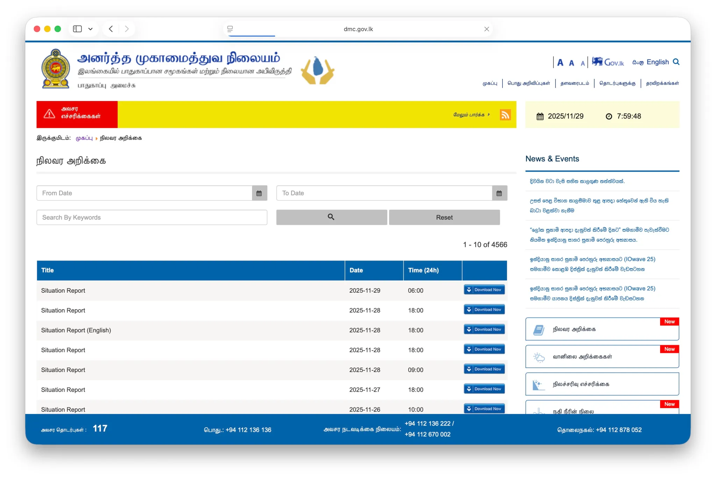This screenshot has width=716, height=478.
Task: Open the To Date calendar picker
Action: [x=499, y=193]
